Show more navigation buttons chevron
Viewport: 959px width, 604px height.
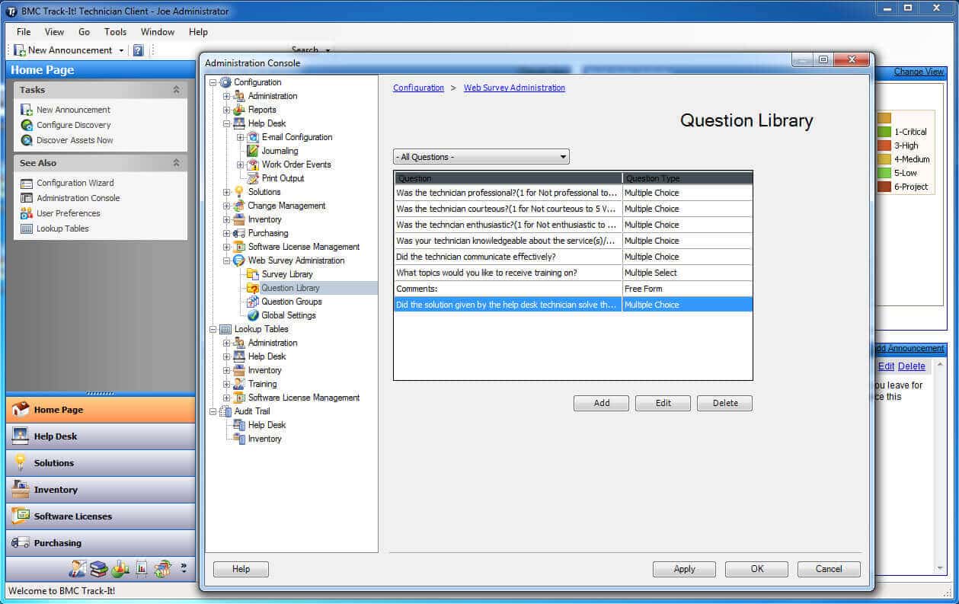tap(183, 568)
